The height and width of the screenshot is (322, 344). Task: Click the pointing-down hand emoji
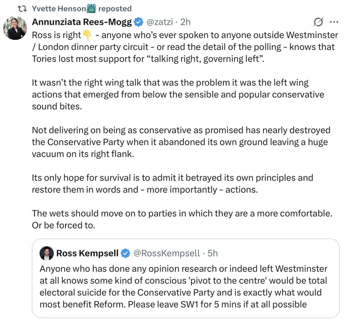tap(86, 35)
